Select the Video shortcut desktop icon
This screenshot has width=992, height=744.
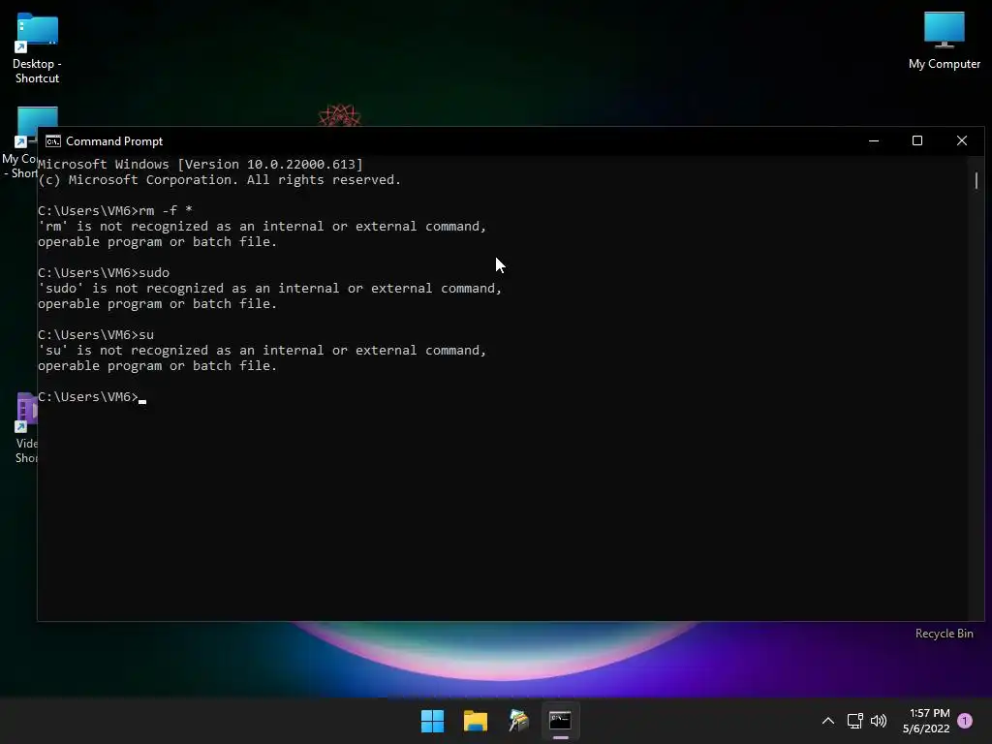[x=26, y=428]
